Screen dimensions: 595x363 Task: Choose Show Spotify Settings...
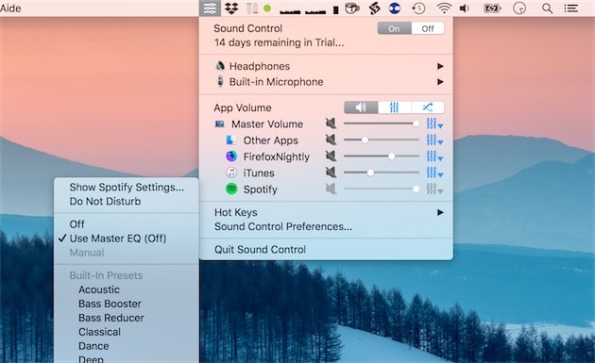(x=126, y=188)
